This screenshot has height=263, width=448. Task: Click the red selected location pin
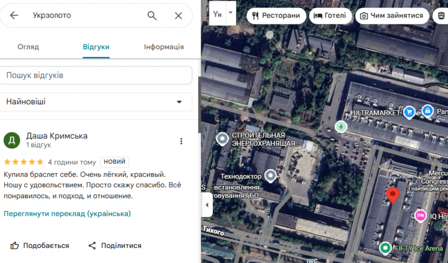pos(393,196)
